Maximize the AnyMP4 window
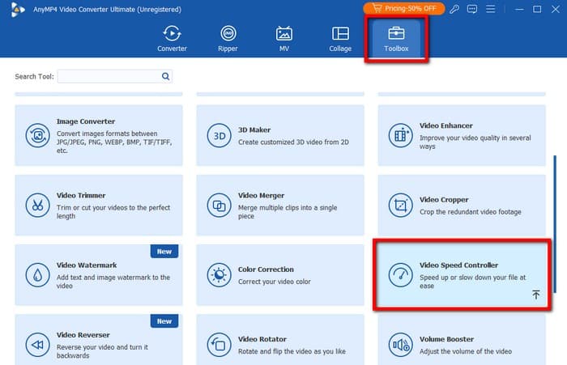Viewport: 567px width, 365px height. (537, 9)
